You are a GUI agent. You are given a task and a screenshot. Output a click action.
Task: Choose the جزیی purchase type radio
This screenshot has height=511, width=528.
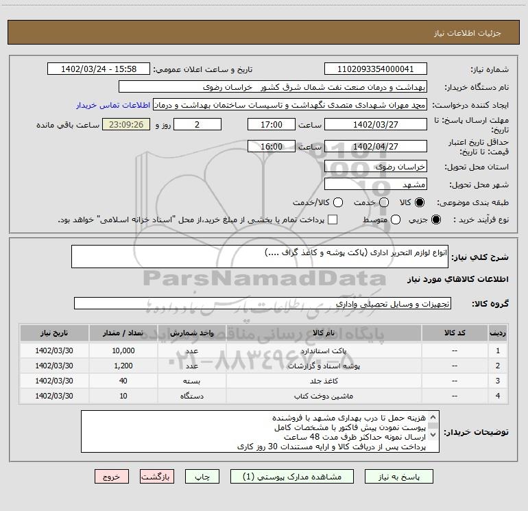436,219
